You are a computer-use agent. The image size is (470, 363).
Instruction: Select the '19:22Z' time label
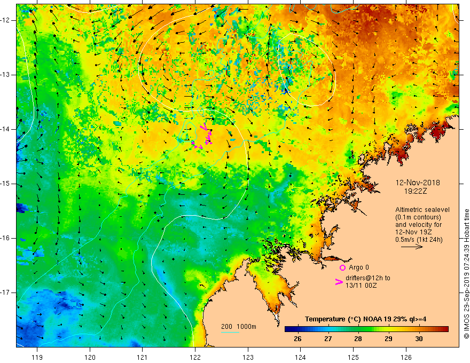click(415, 191)
